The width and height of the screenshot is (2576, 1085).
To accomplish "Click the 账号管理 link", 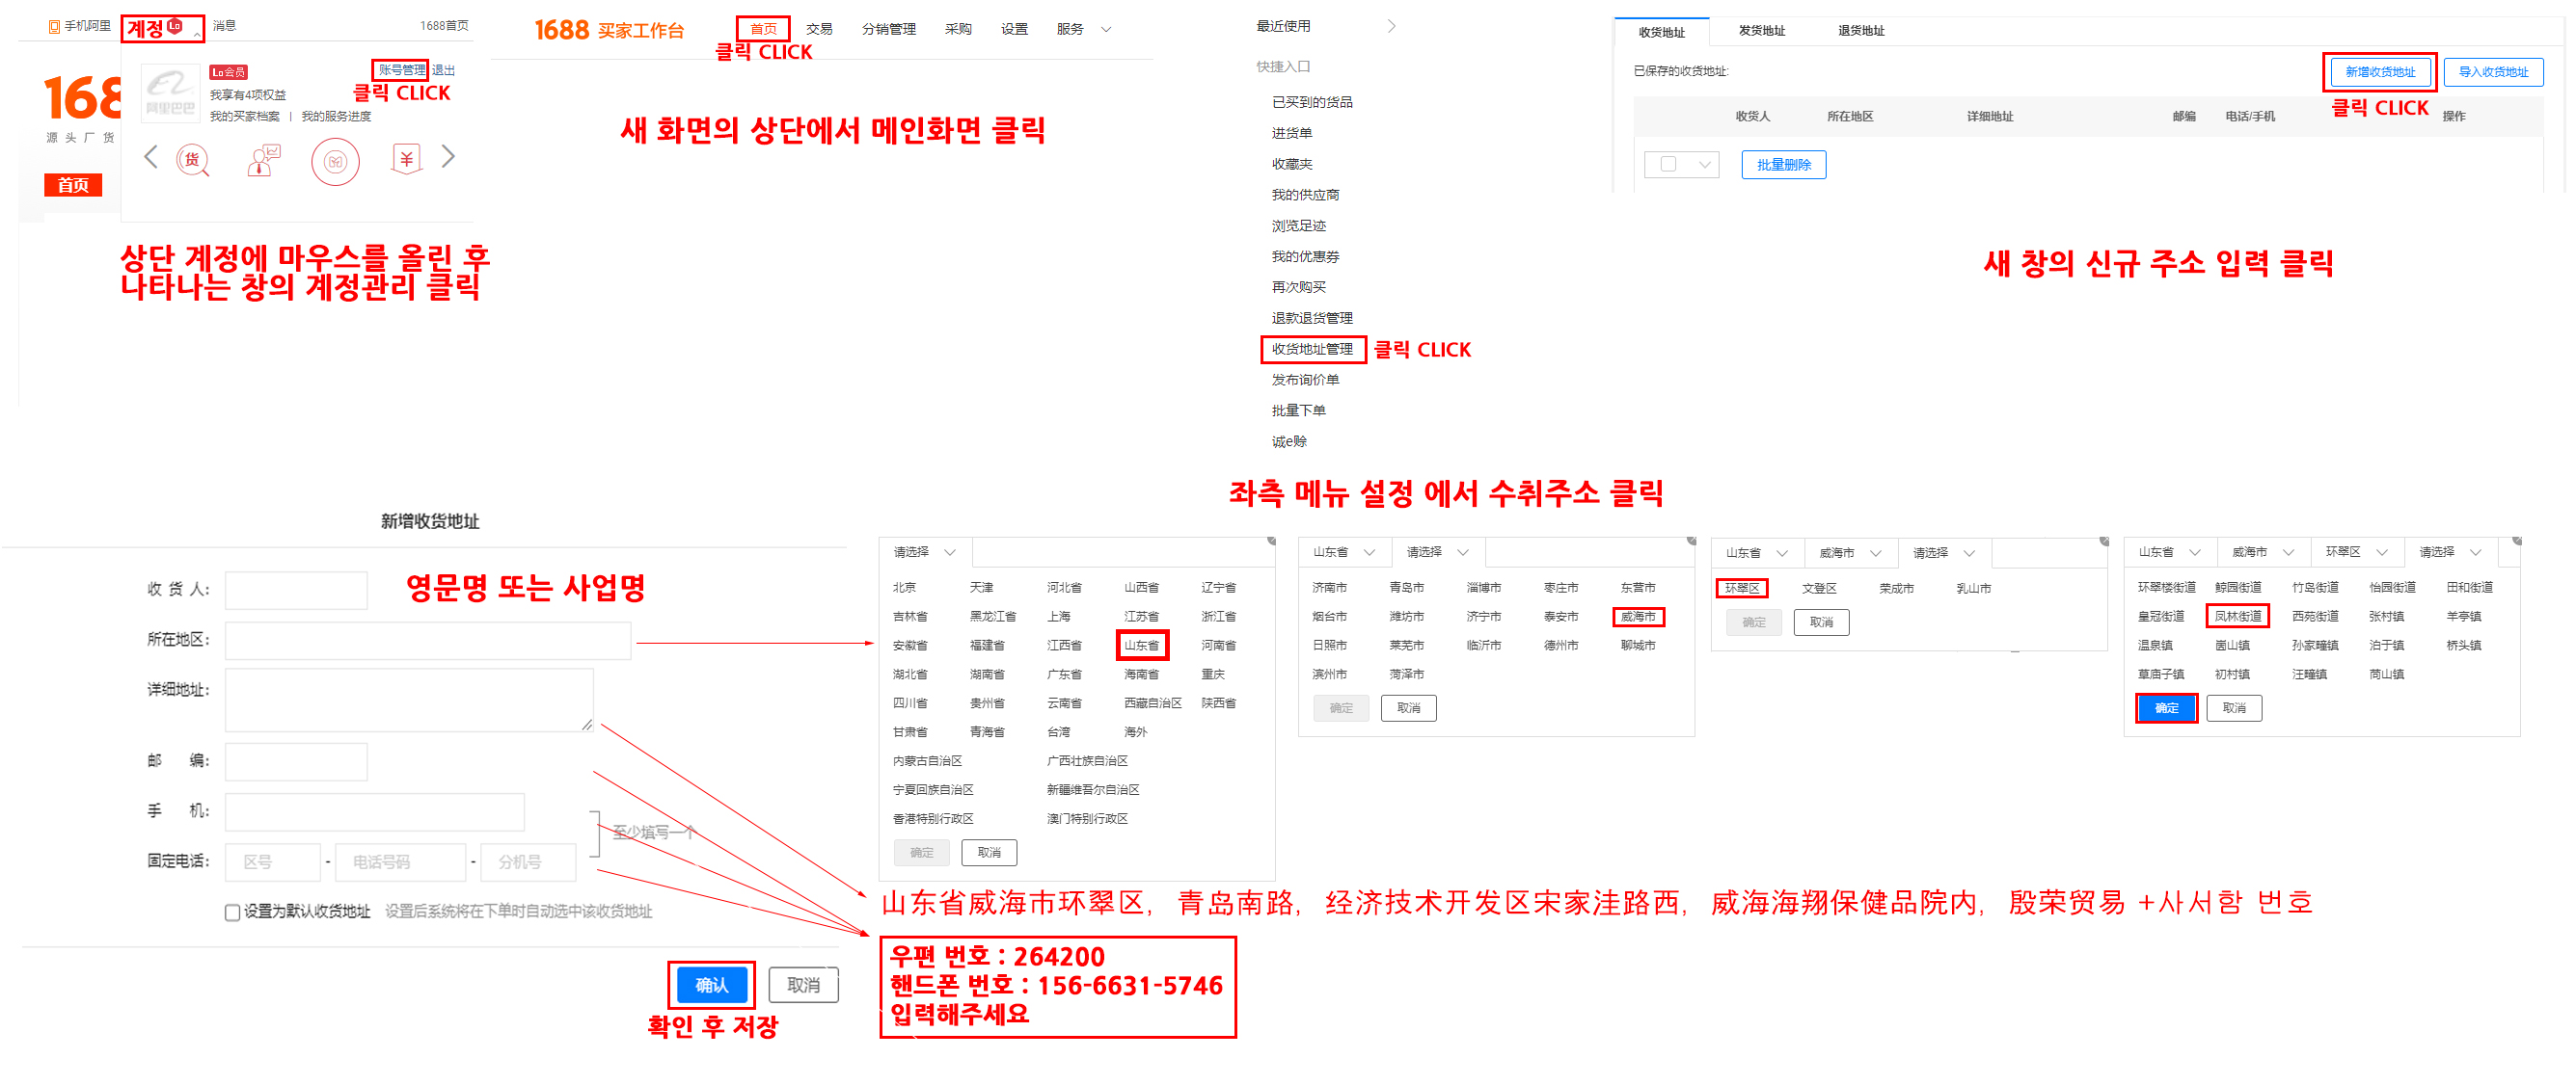I will point(401,70).
